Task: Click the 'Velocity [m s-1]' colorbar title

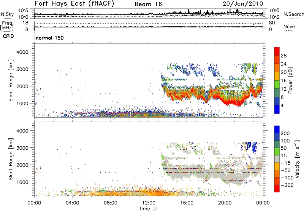Action: pyautogui.click(x=297, y=159)
